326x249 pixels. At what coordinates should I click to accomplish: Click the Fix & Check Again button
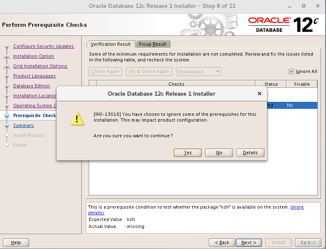coord(149,71)
